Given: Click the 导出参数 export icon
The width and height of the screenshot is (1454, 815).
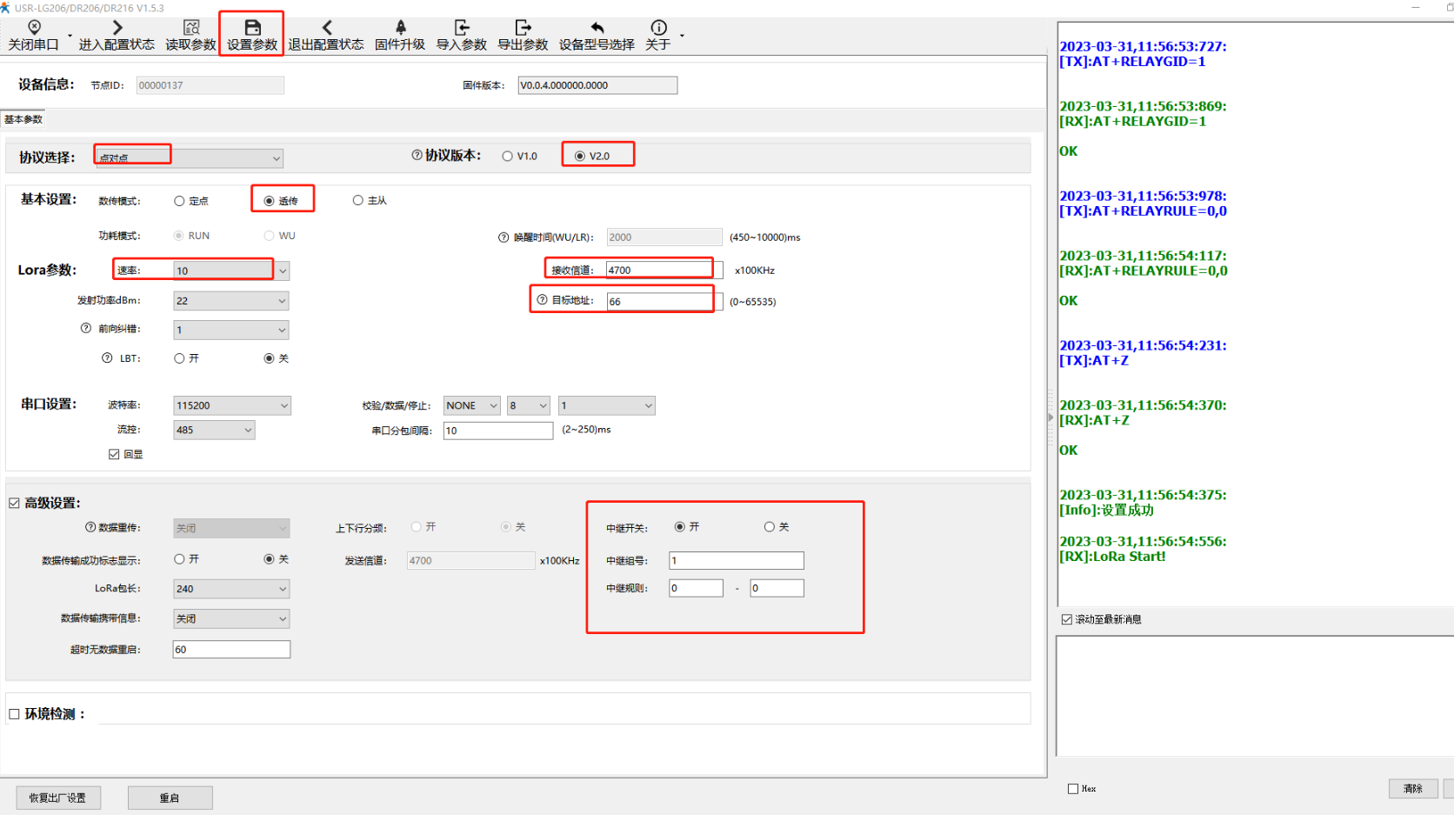Looking at the screenshot, I should [x=523, y=28].
